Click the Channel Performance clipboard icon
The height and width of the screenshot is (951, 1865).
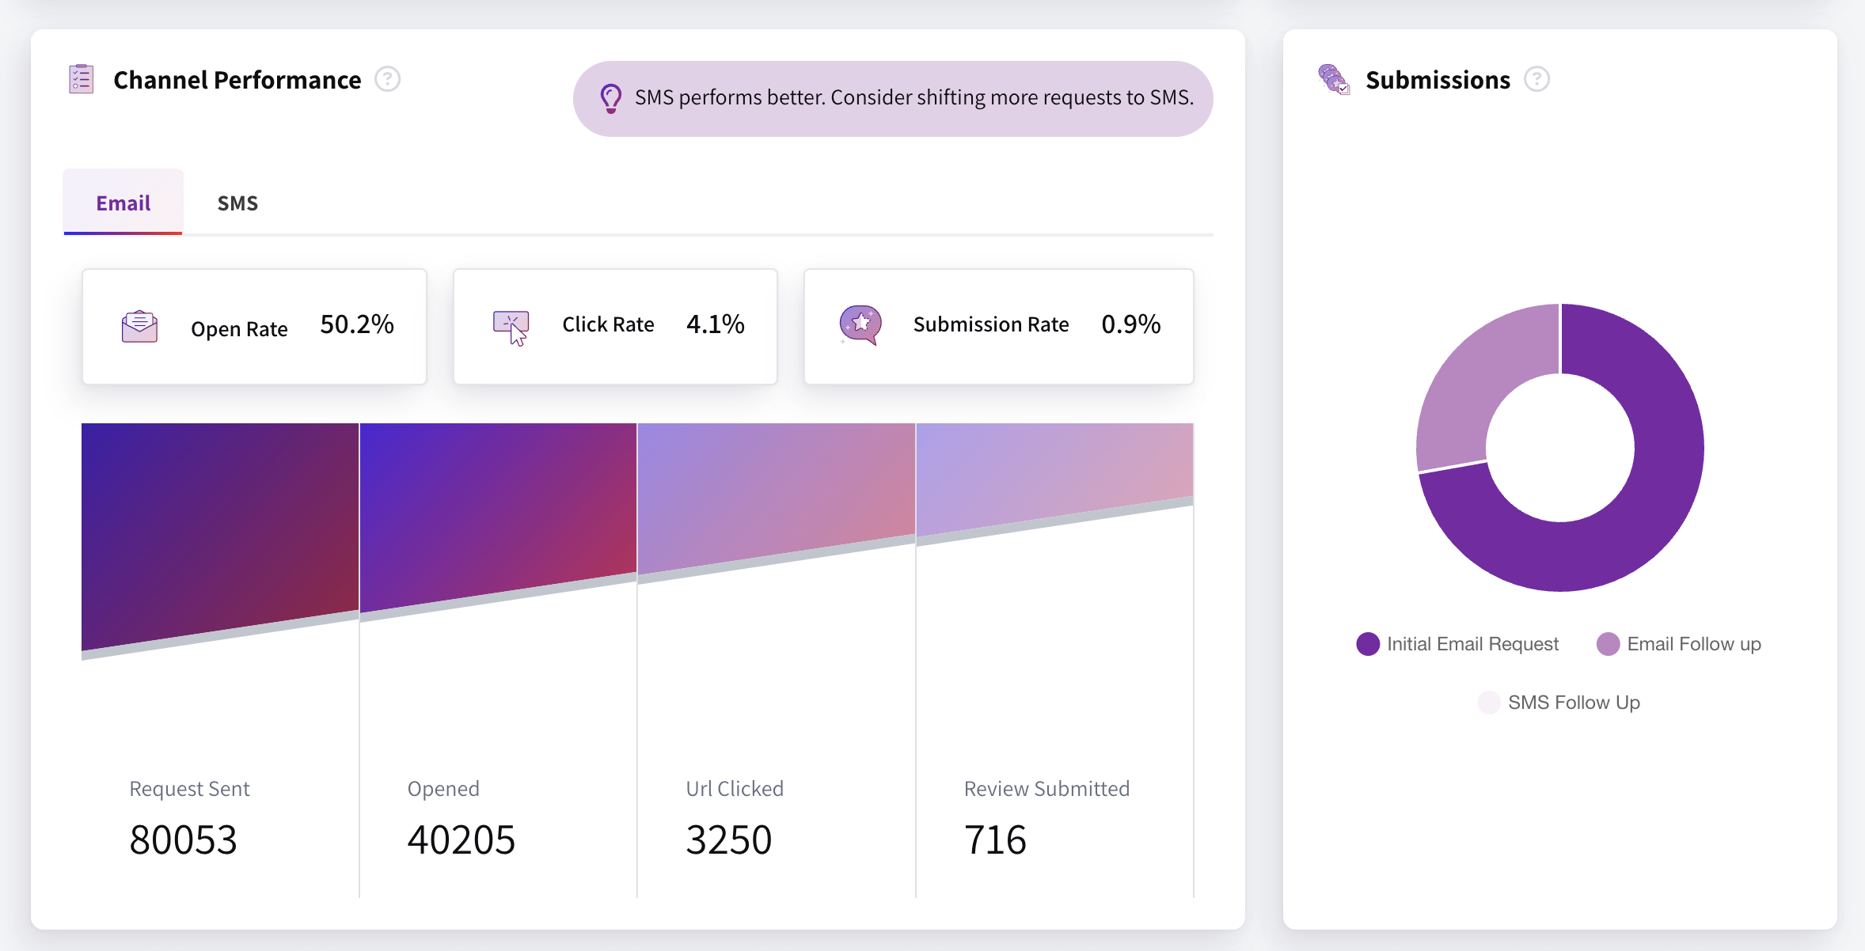tap(81, 79)
